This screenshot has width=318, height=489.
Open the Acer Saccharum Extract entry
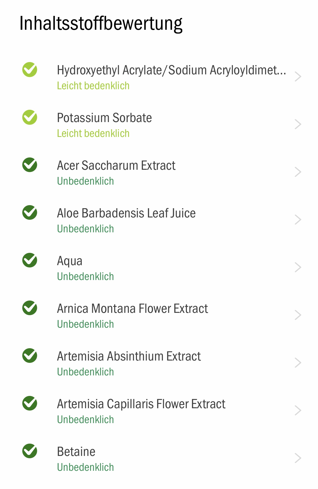(x=159, y=172)
